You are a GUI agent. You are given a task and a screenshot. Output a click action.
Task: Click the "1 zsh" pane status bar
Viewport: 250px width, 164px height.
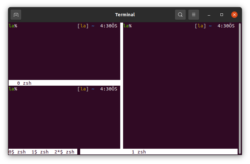139,152
